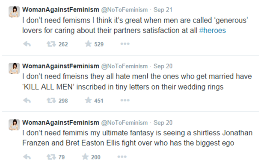
Task: Favorite the tweet with 451 stars
Action: pyautogui.click(x=88, y=100)
